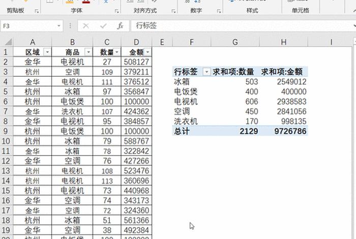Select column D header
356x239 pixels.
pyautogui.click(x=136, y=42)
